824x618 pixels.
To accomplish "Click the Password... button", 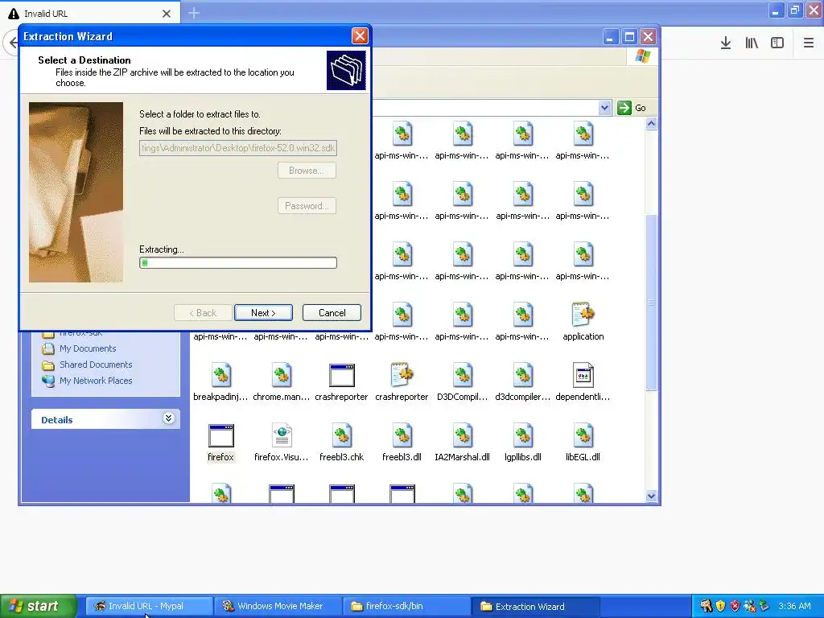I will 307,206.
